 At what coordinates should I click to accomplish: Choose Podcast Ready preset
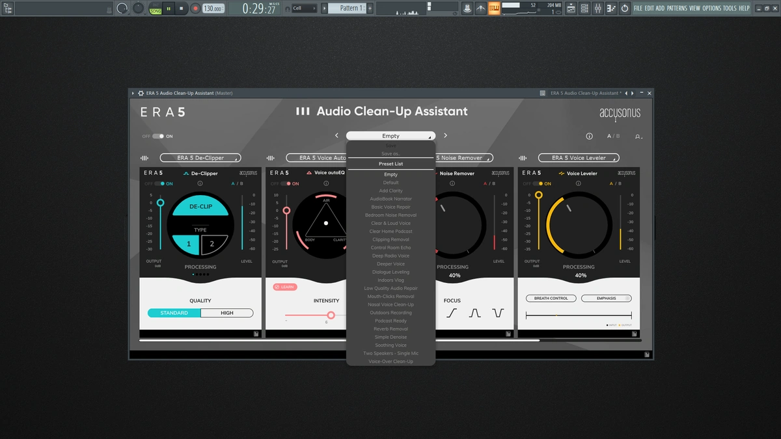point(390,321)
